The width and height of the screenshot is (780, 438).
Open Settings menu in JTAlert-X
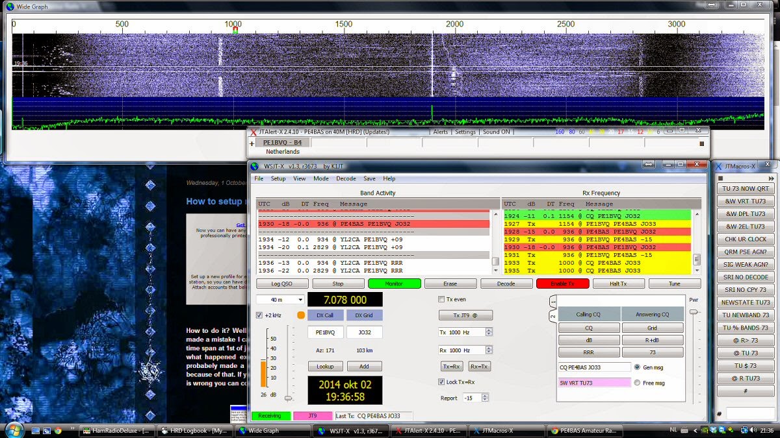(x=465, y=132)
